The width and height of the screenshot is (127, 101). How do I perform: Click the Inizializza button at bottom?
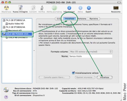(104, 77)
